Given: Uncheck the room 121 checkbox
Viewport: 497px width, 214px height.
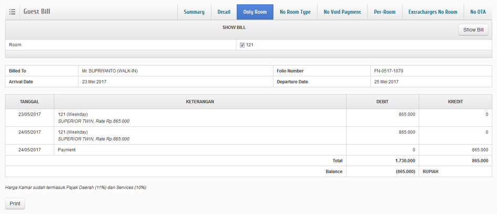Looking at the screenshot, I should [242, 45].
